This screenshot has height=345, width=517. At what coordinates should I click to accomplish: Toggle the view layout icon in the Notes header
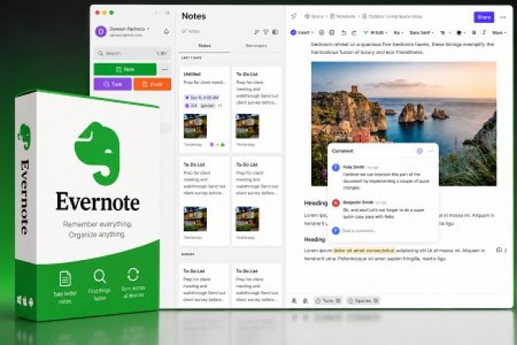point(275,32)
